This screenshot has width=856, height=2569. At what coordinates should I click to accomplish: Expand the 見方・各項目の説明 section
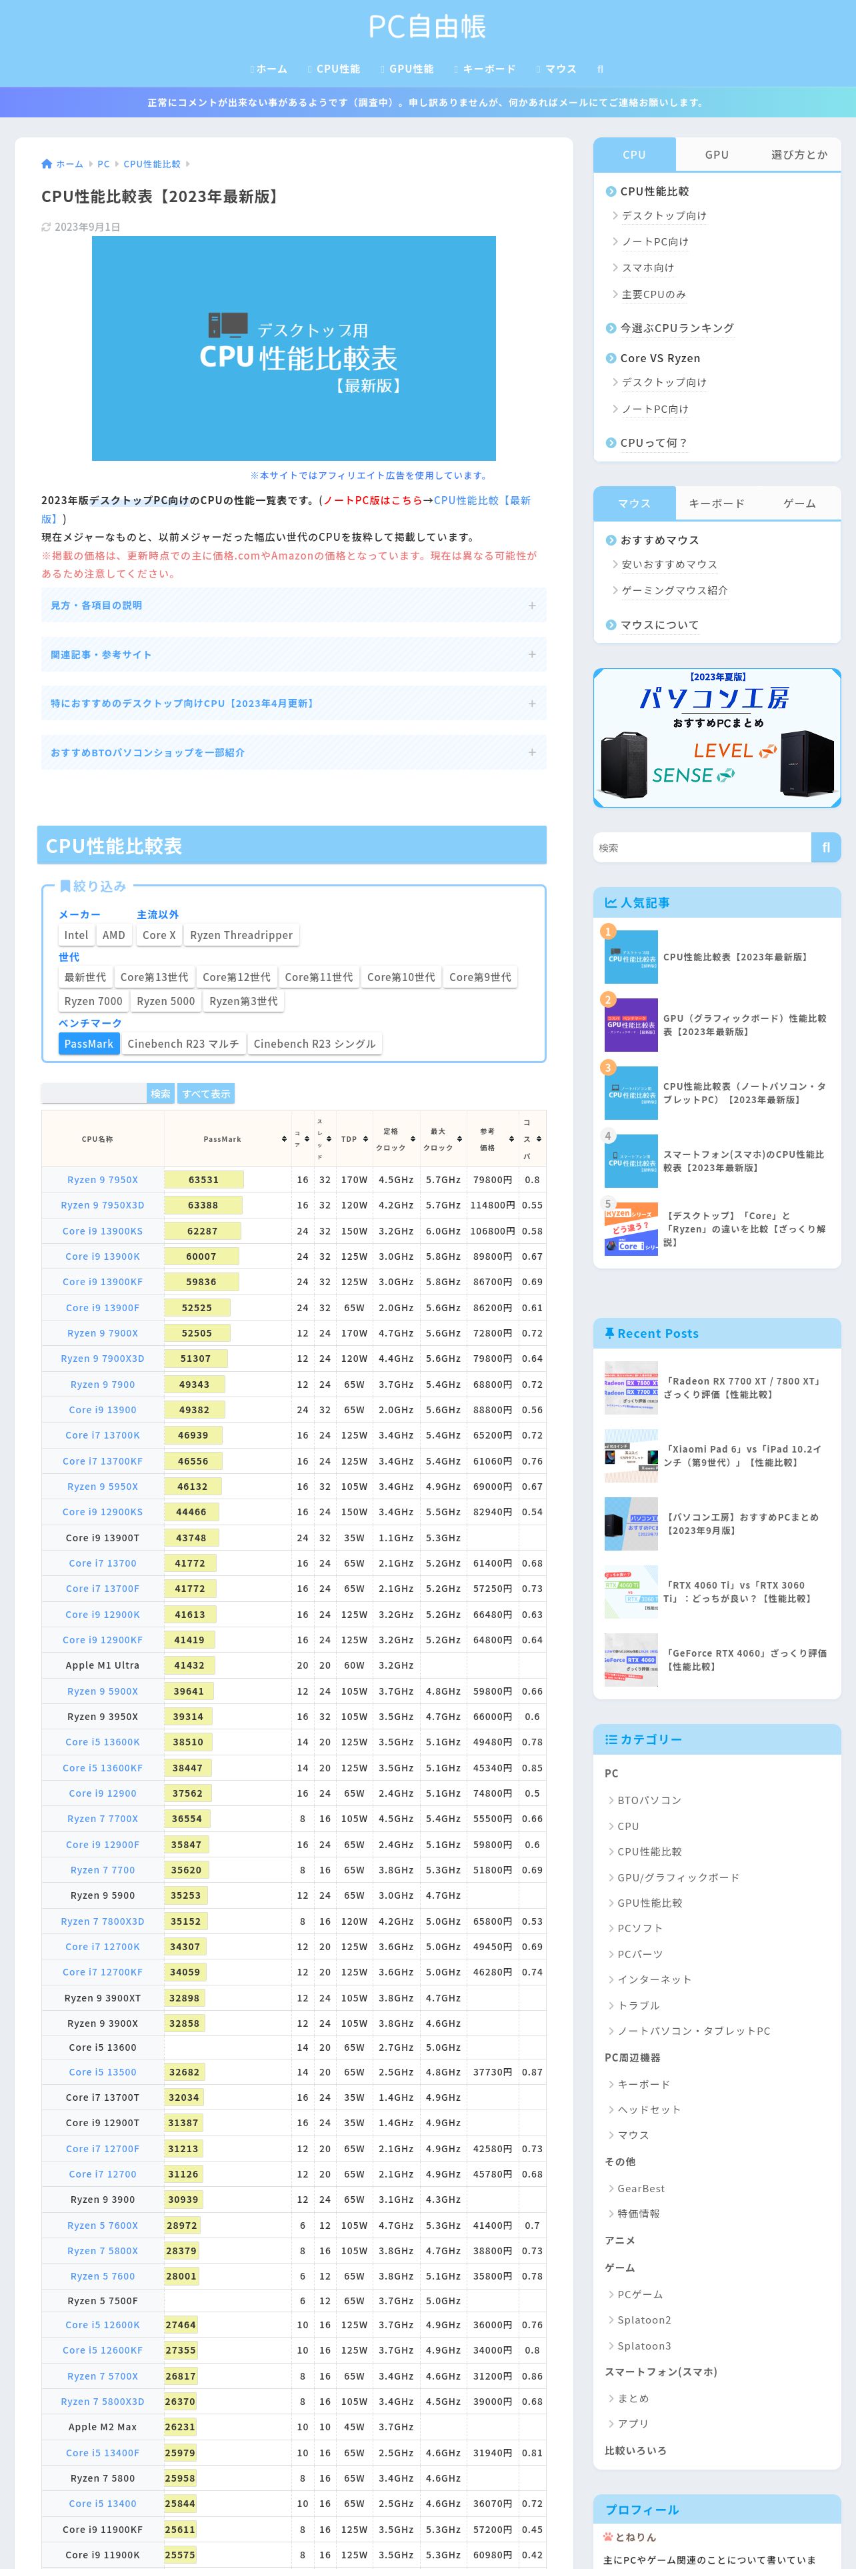point(293,606)
